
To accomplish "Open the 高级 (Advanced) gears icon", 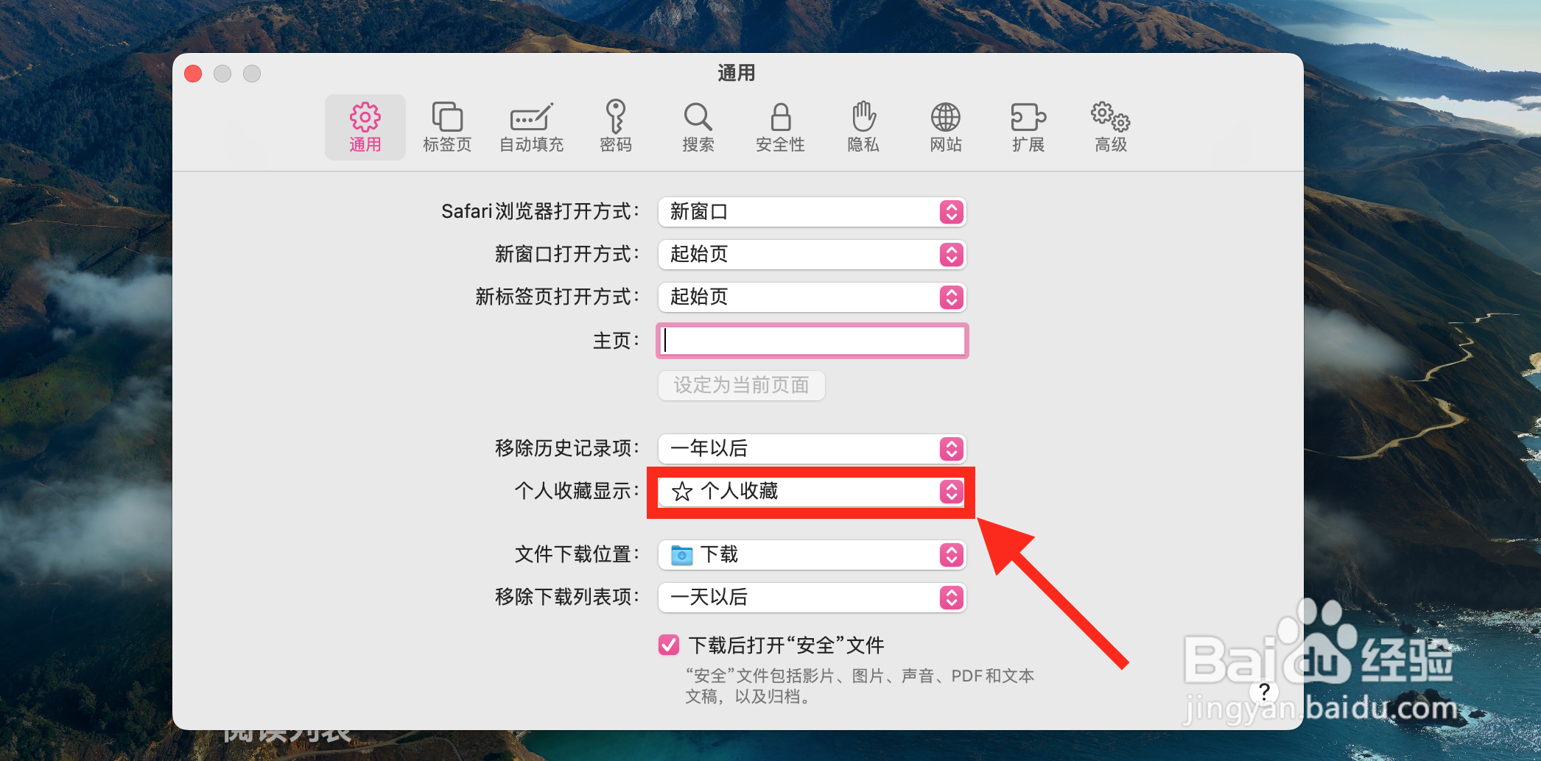I will click(x=1111, y=127).
